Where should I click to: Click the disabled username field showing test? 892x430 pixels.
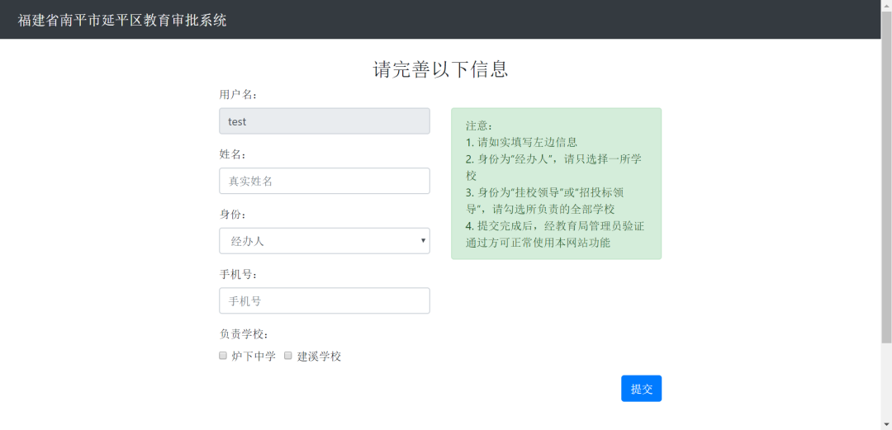[325, 121]
